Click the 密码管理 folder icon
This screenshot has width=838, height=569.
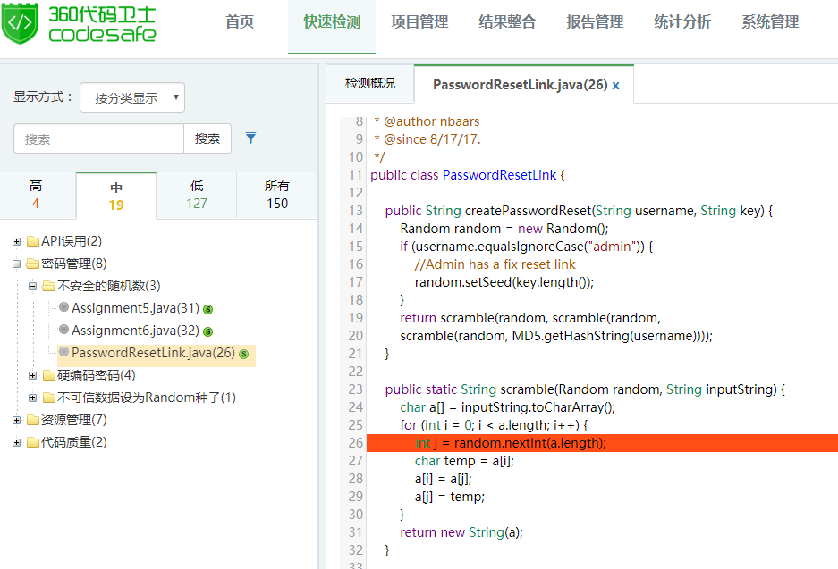33,264
